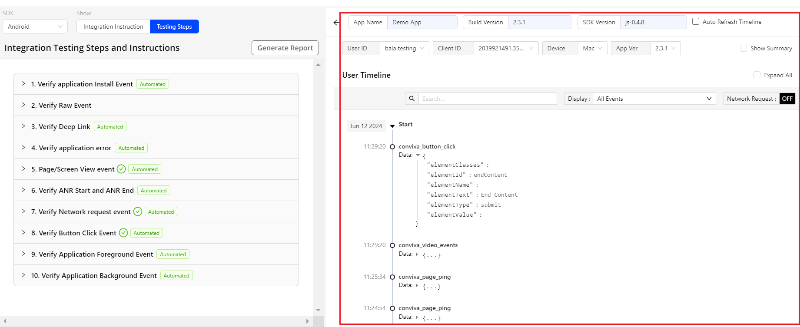
Task: Enable Auto Refresh Timeline checkbox
Action: point(696,21)
